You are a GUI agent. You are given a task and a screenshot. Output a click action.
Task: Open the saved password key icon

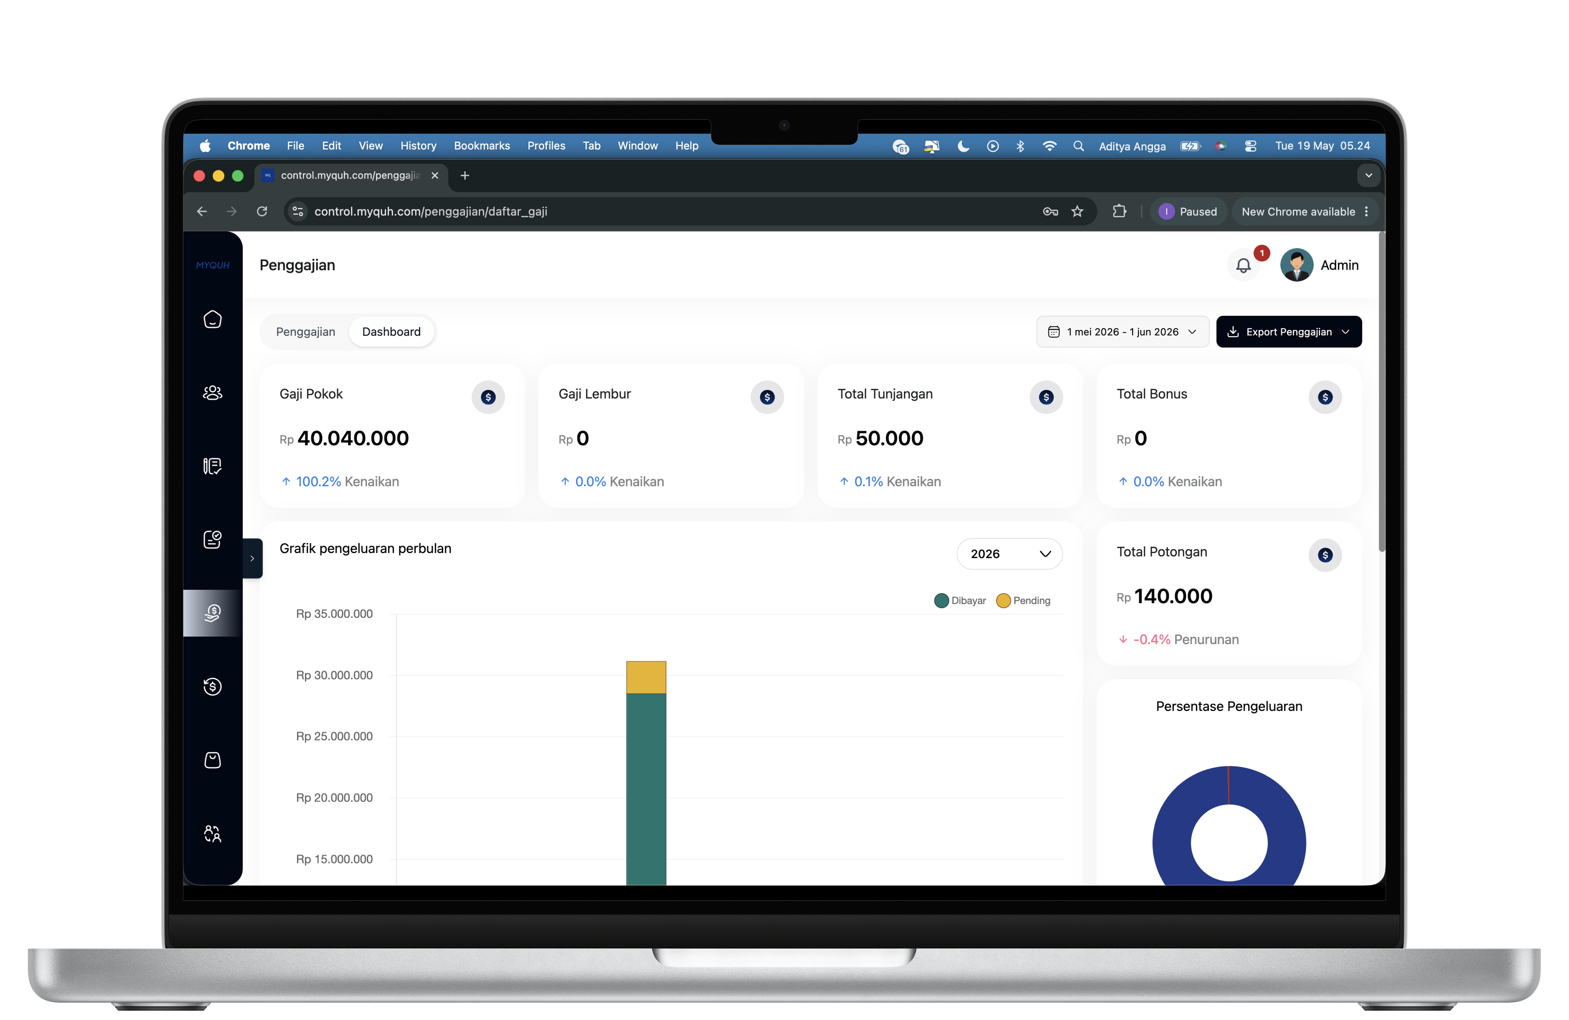tap(1050, 212)
